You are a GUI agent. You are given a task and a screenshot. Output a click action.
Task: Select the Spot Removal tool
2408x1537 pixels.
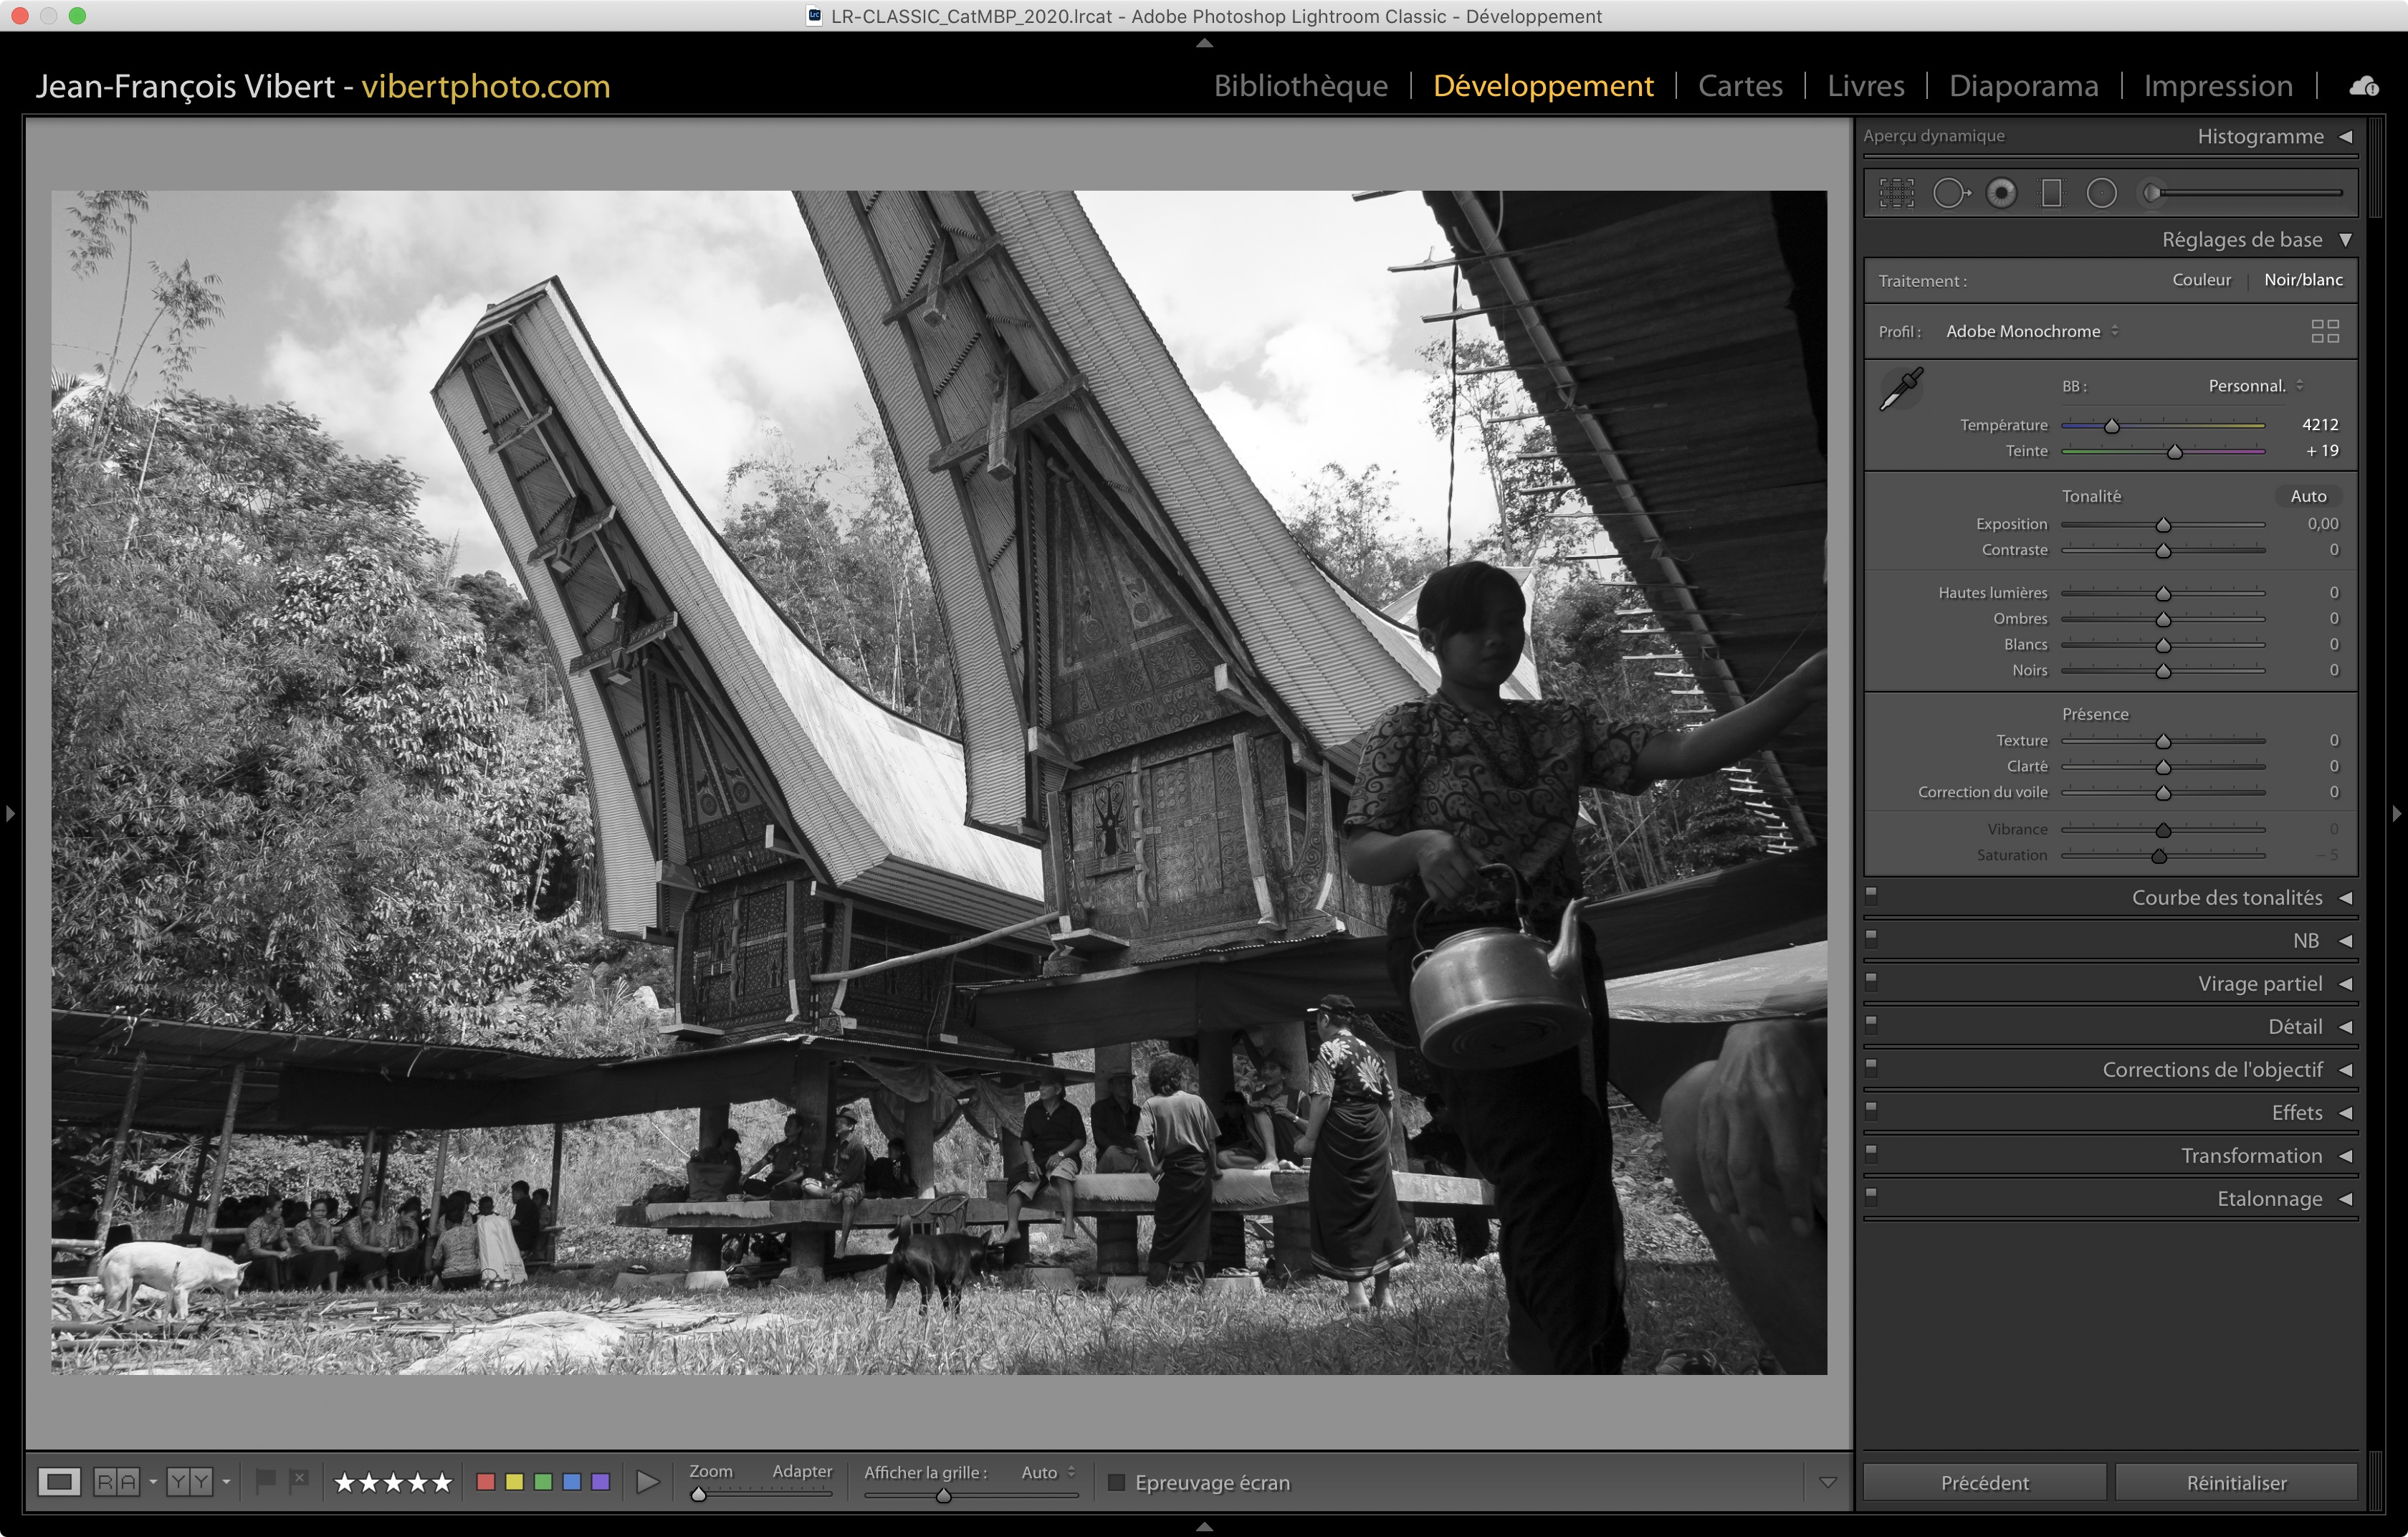tap(1949, 193)
